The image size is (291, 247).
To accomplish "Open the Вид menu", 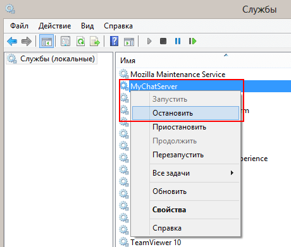I will click(87, 26).
